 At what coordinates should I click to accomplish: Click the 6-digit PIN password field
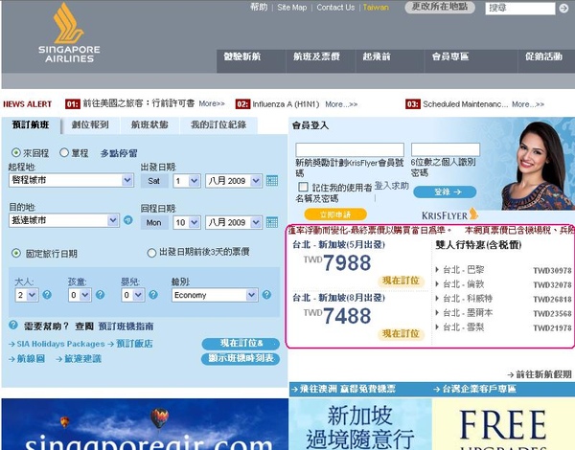[x=446, y=149]
